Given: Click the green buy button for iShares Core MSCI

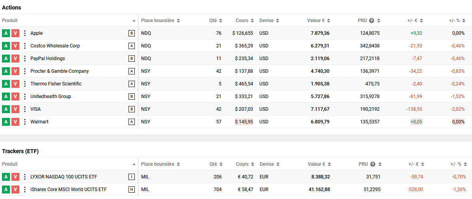Looking at the screenshot, I should pos(6,190).
